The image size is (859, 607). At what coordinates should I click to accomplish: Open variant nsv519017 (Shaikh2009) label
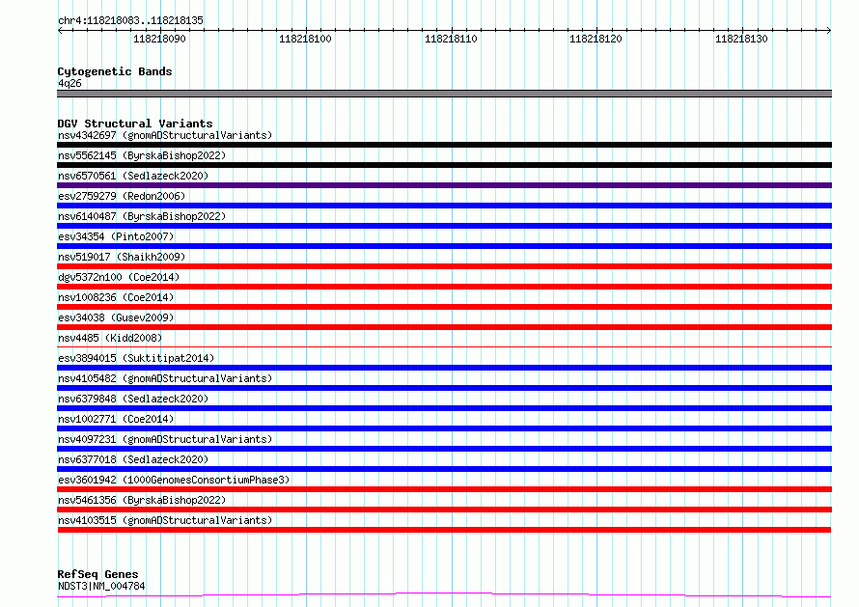point(122,257)
